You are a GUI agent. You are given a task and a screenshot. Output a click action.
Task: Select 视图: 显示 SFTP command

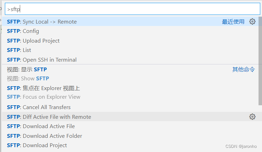tap(130, 74)
